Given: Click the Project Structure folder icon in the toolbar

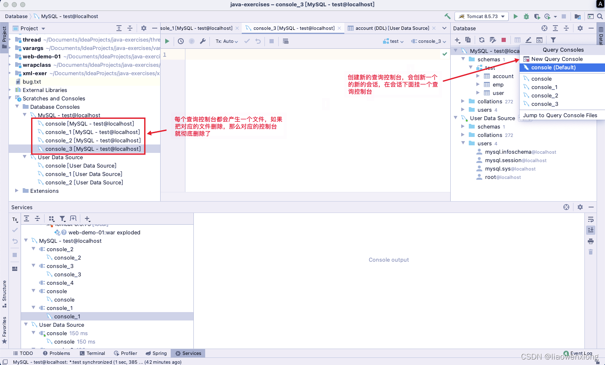Looking at the screenshot, I should tap(578, 16).
